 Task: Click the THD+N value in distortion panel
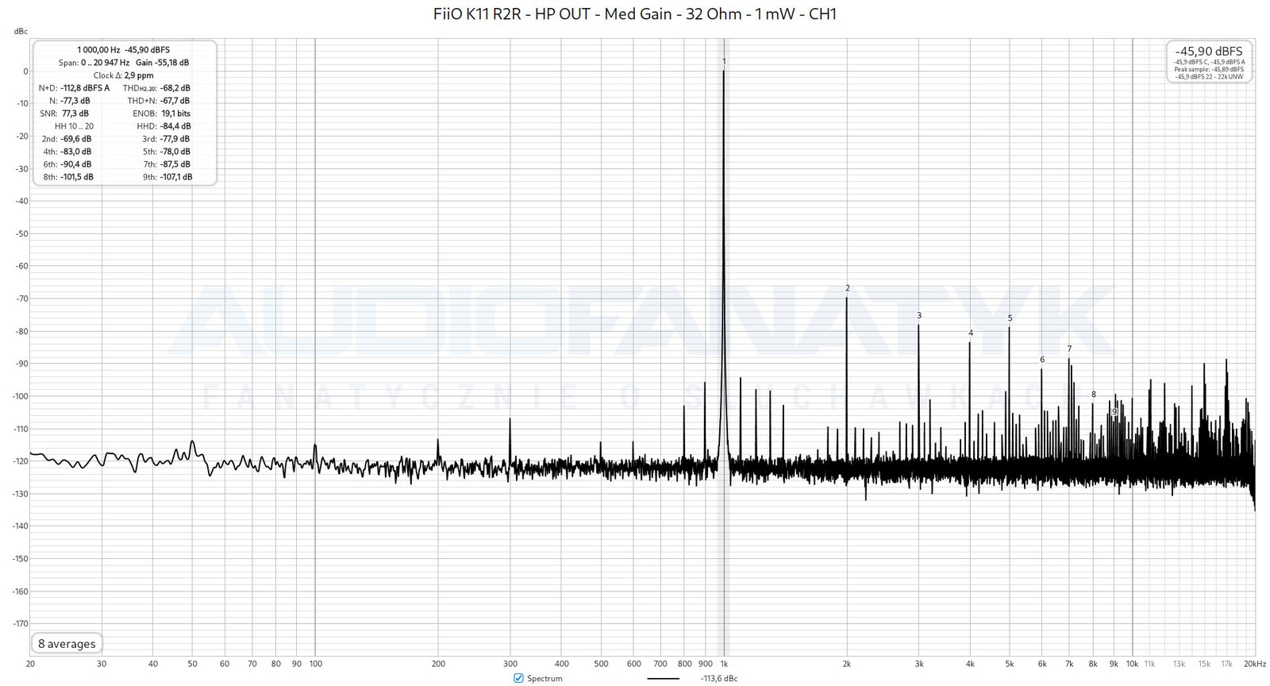(174, 101)
